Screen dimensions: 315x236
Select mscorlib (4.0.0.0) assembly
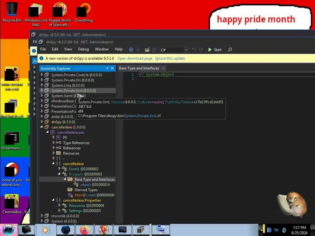point(65,216)
